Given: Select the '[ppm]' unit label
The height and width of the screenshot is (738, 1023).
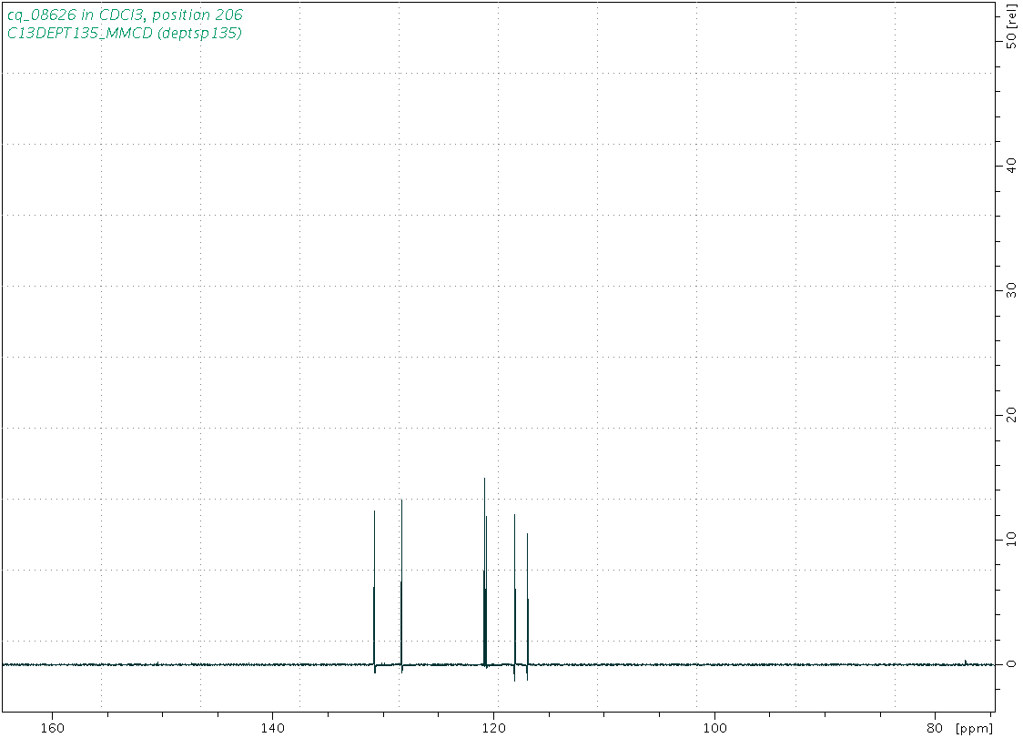Looking at the screenshot, I should coord(975,729).
